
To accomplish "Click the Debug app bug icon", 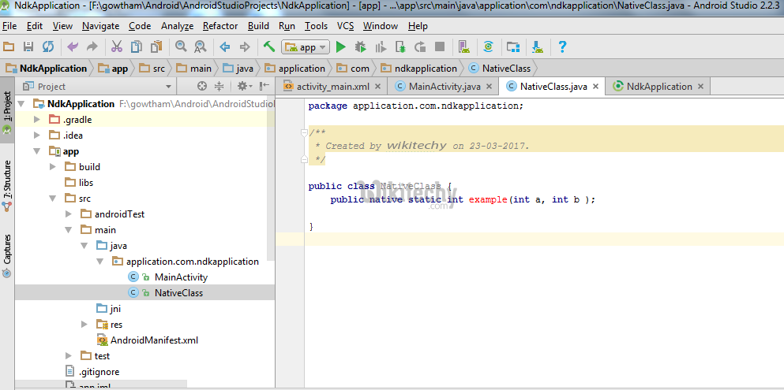I will 361,47.
